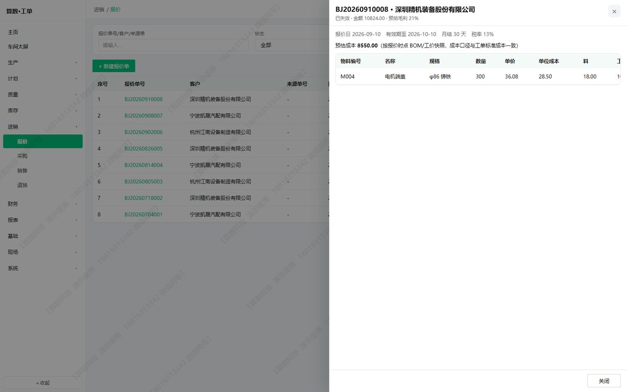
Task: Open quotation BJ20260908007 link
Action: [143, 116]
